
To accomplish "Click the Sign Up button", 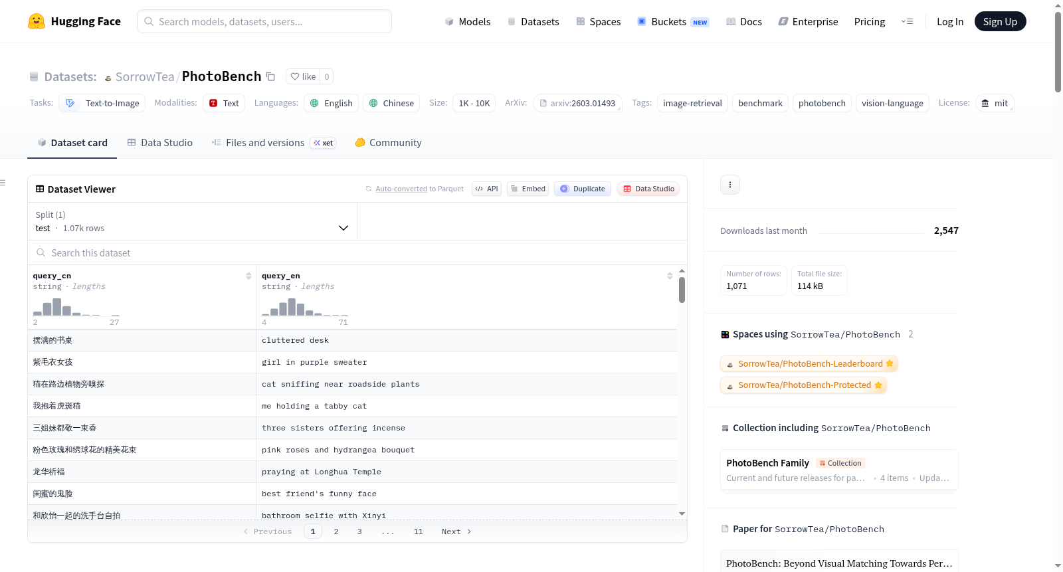I will coord(1000,22).
